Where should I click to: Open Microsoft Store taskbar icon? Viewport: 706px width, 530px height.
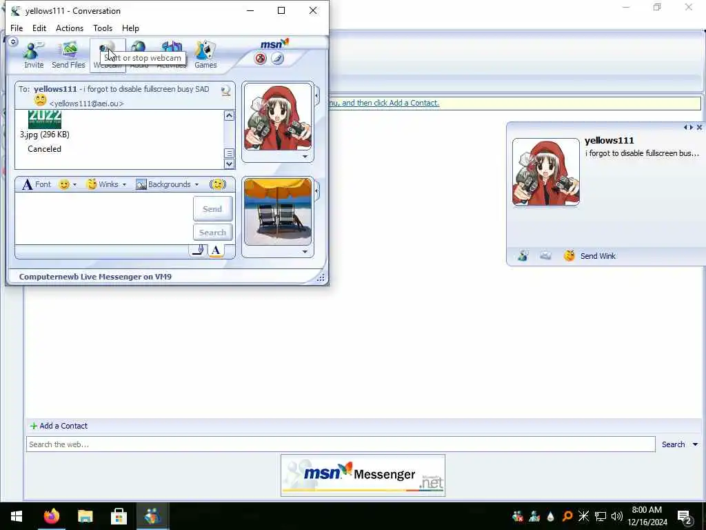pos(119,516)
